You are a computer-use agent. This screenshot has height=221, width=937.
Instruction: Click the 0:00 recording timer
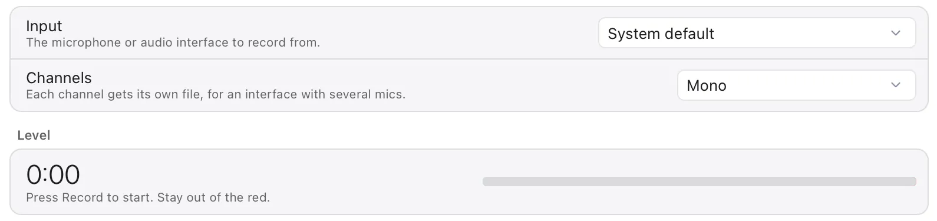click(x=53, y=174)
